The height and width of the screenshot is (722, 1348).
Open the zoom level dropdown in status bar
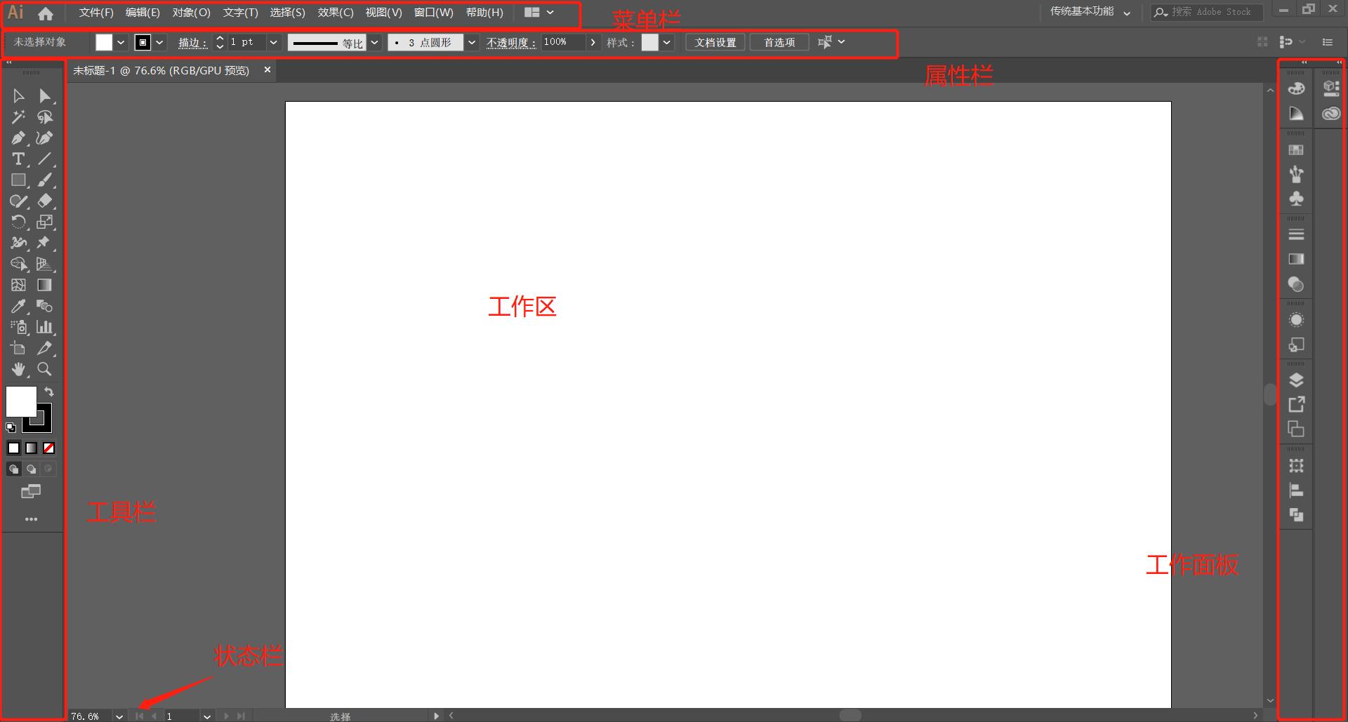(x=119, y=716)
